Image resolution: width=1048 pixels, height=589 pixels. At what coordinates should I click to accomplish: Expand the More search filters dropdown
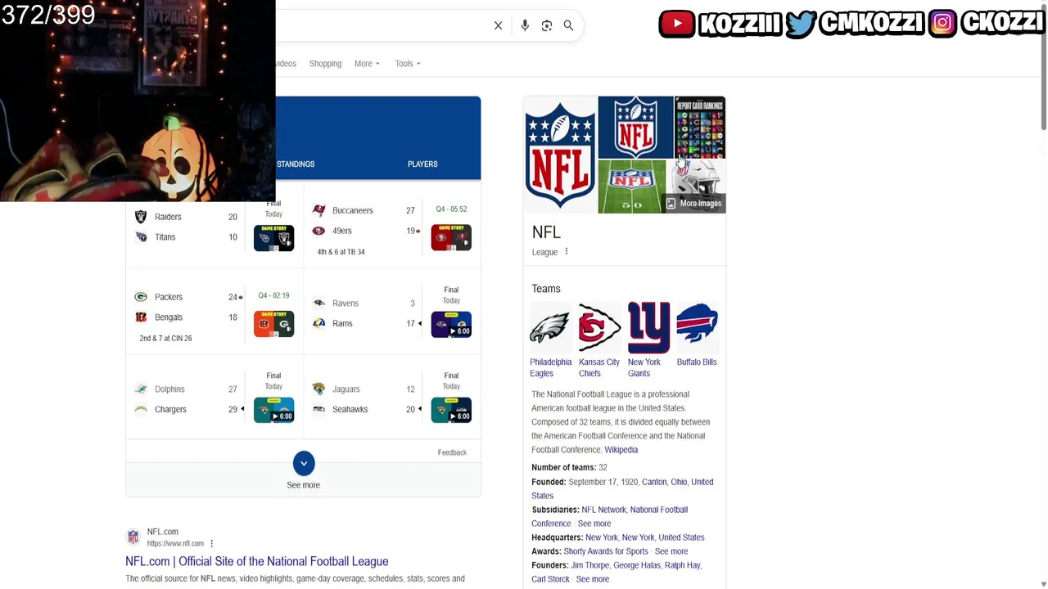pyautogui.click(x=367, y=64)
